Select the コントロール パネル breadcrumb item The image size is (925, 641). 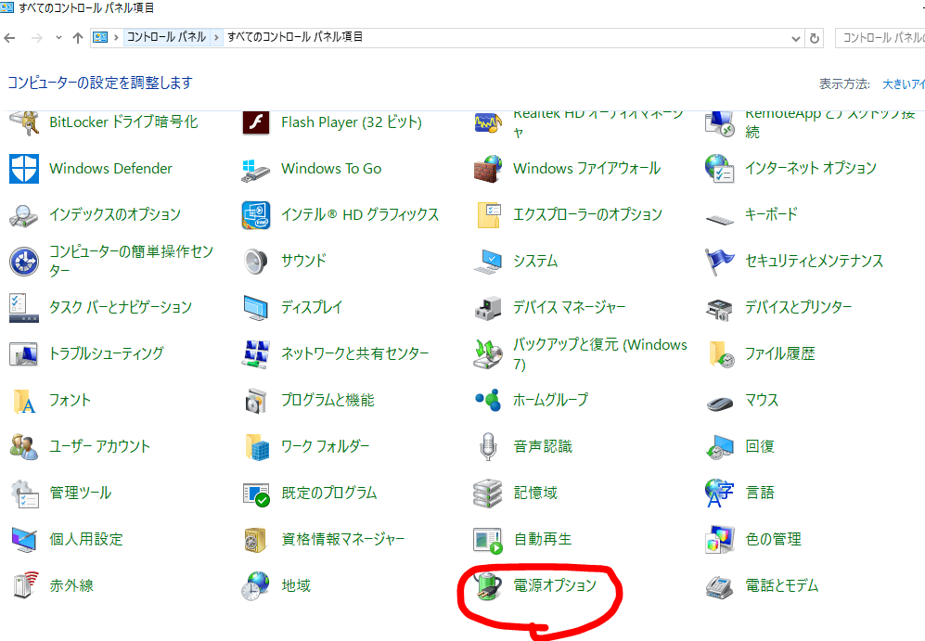166,37
